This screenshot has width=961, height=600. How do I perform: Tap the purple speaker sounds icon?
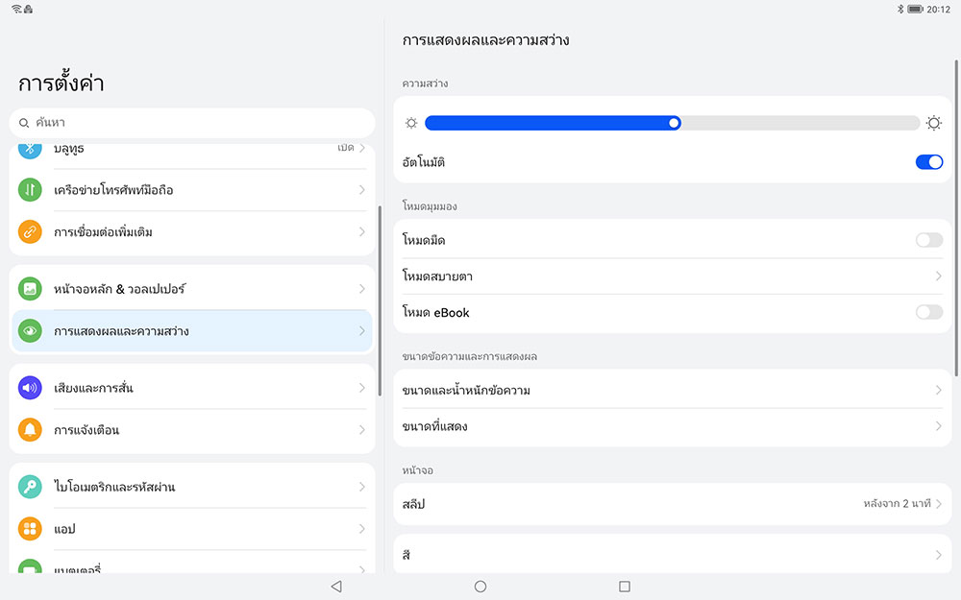[x=30, y=388]
